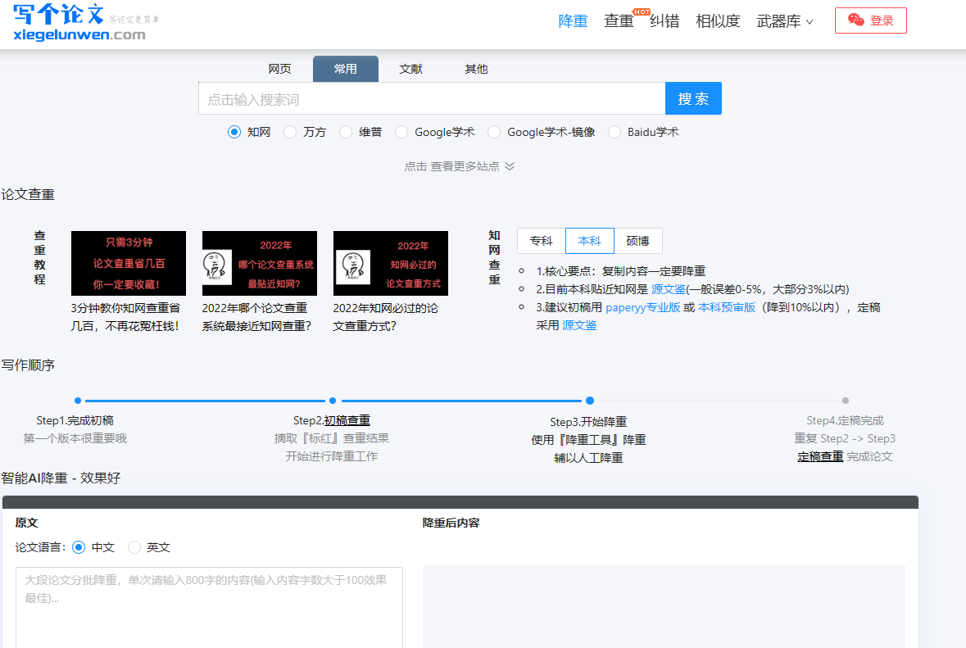Open link 3分钟教你知网查重省几百
The width and height of the screenshot is (966, 648).
(125, 316)
